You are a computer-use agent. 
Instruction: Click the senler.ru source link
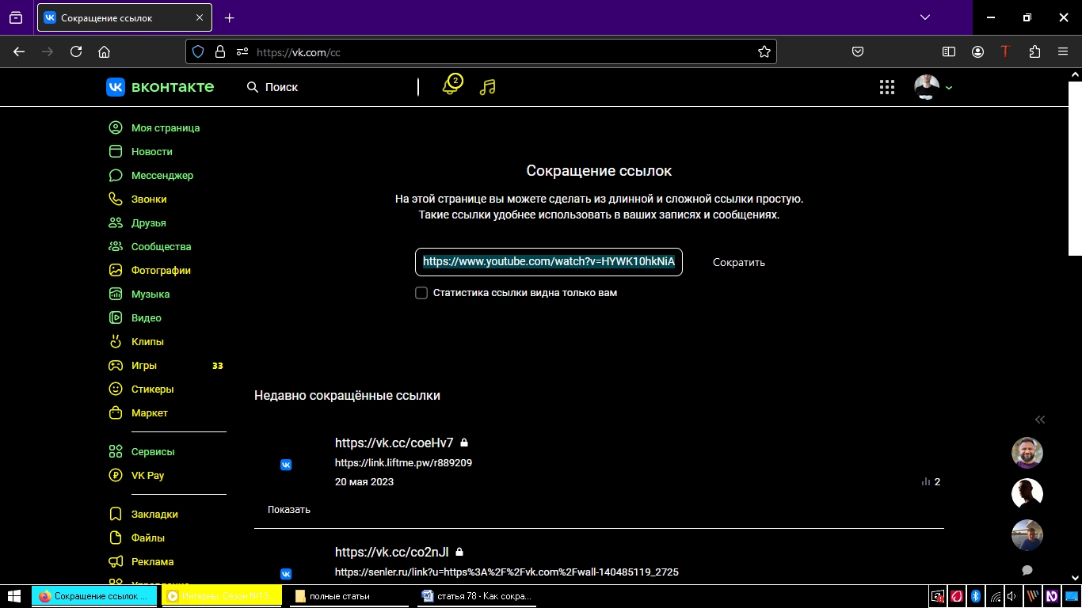(507, 572)
